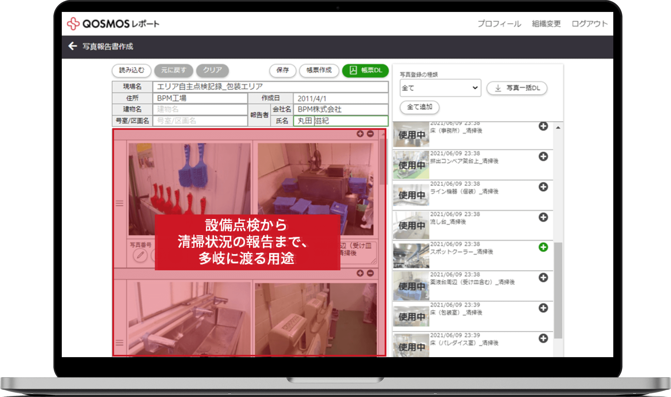Click the 読み込む button
The height and width of the screenshot is (397, 671).
pos(131,70)
